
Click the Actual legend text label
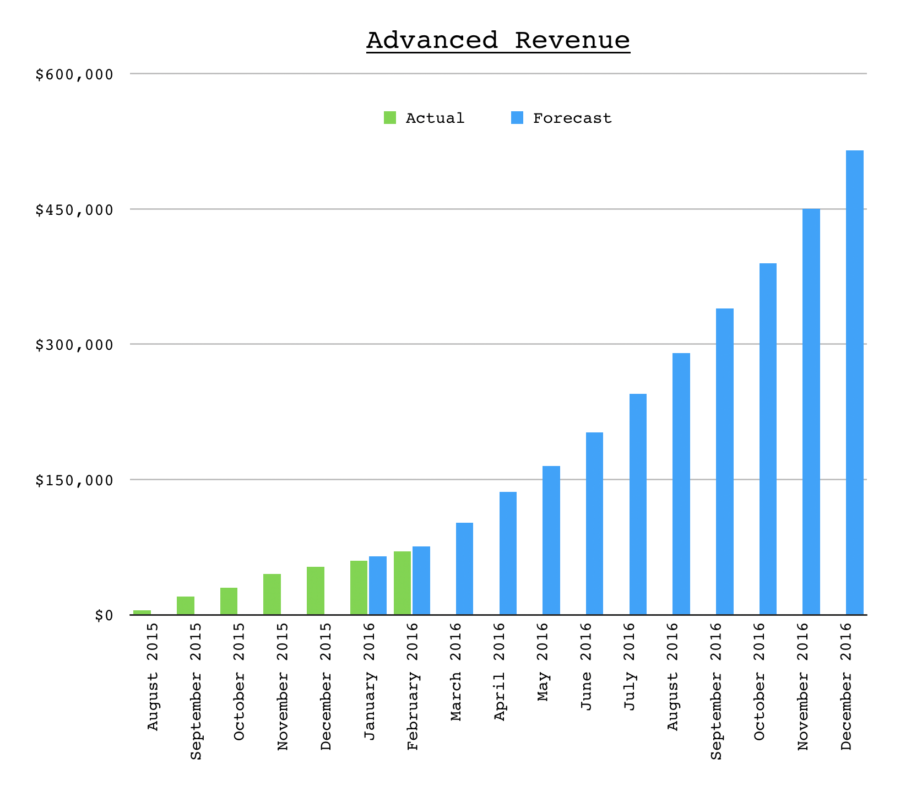[x=435, y=117]
